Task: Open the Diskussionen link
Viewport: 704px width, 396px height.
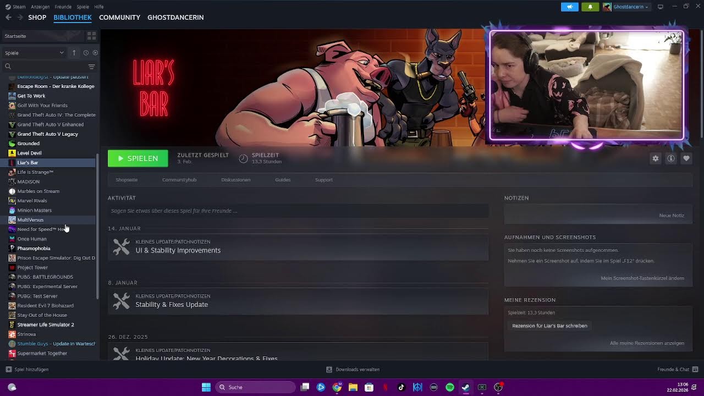Action: click(236, 180)
